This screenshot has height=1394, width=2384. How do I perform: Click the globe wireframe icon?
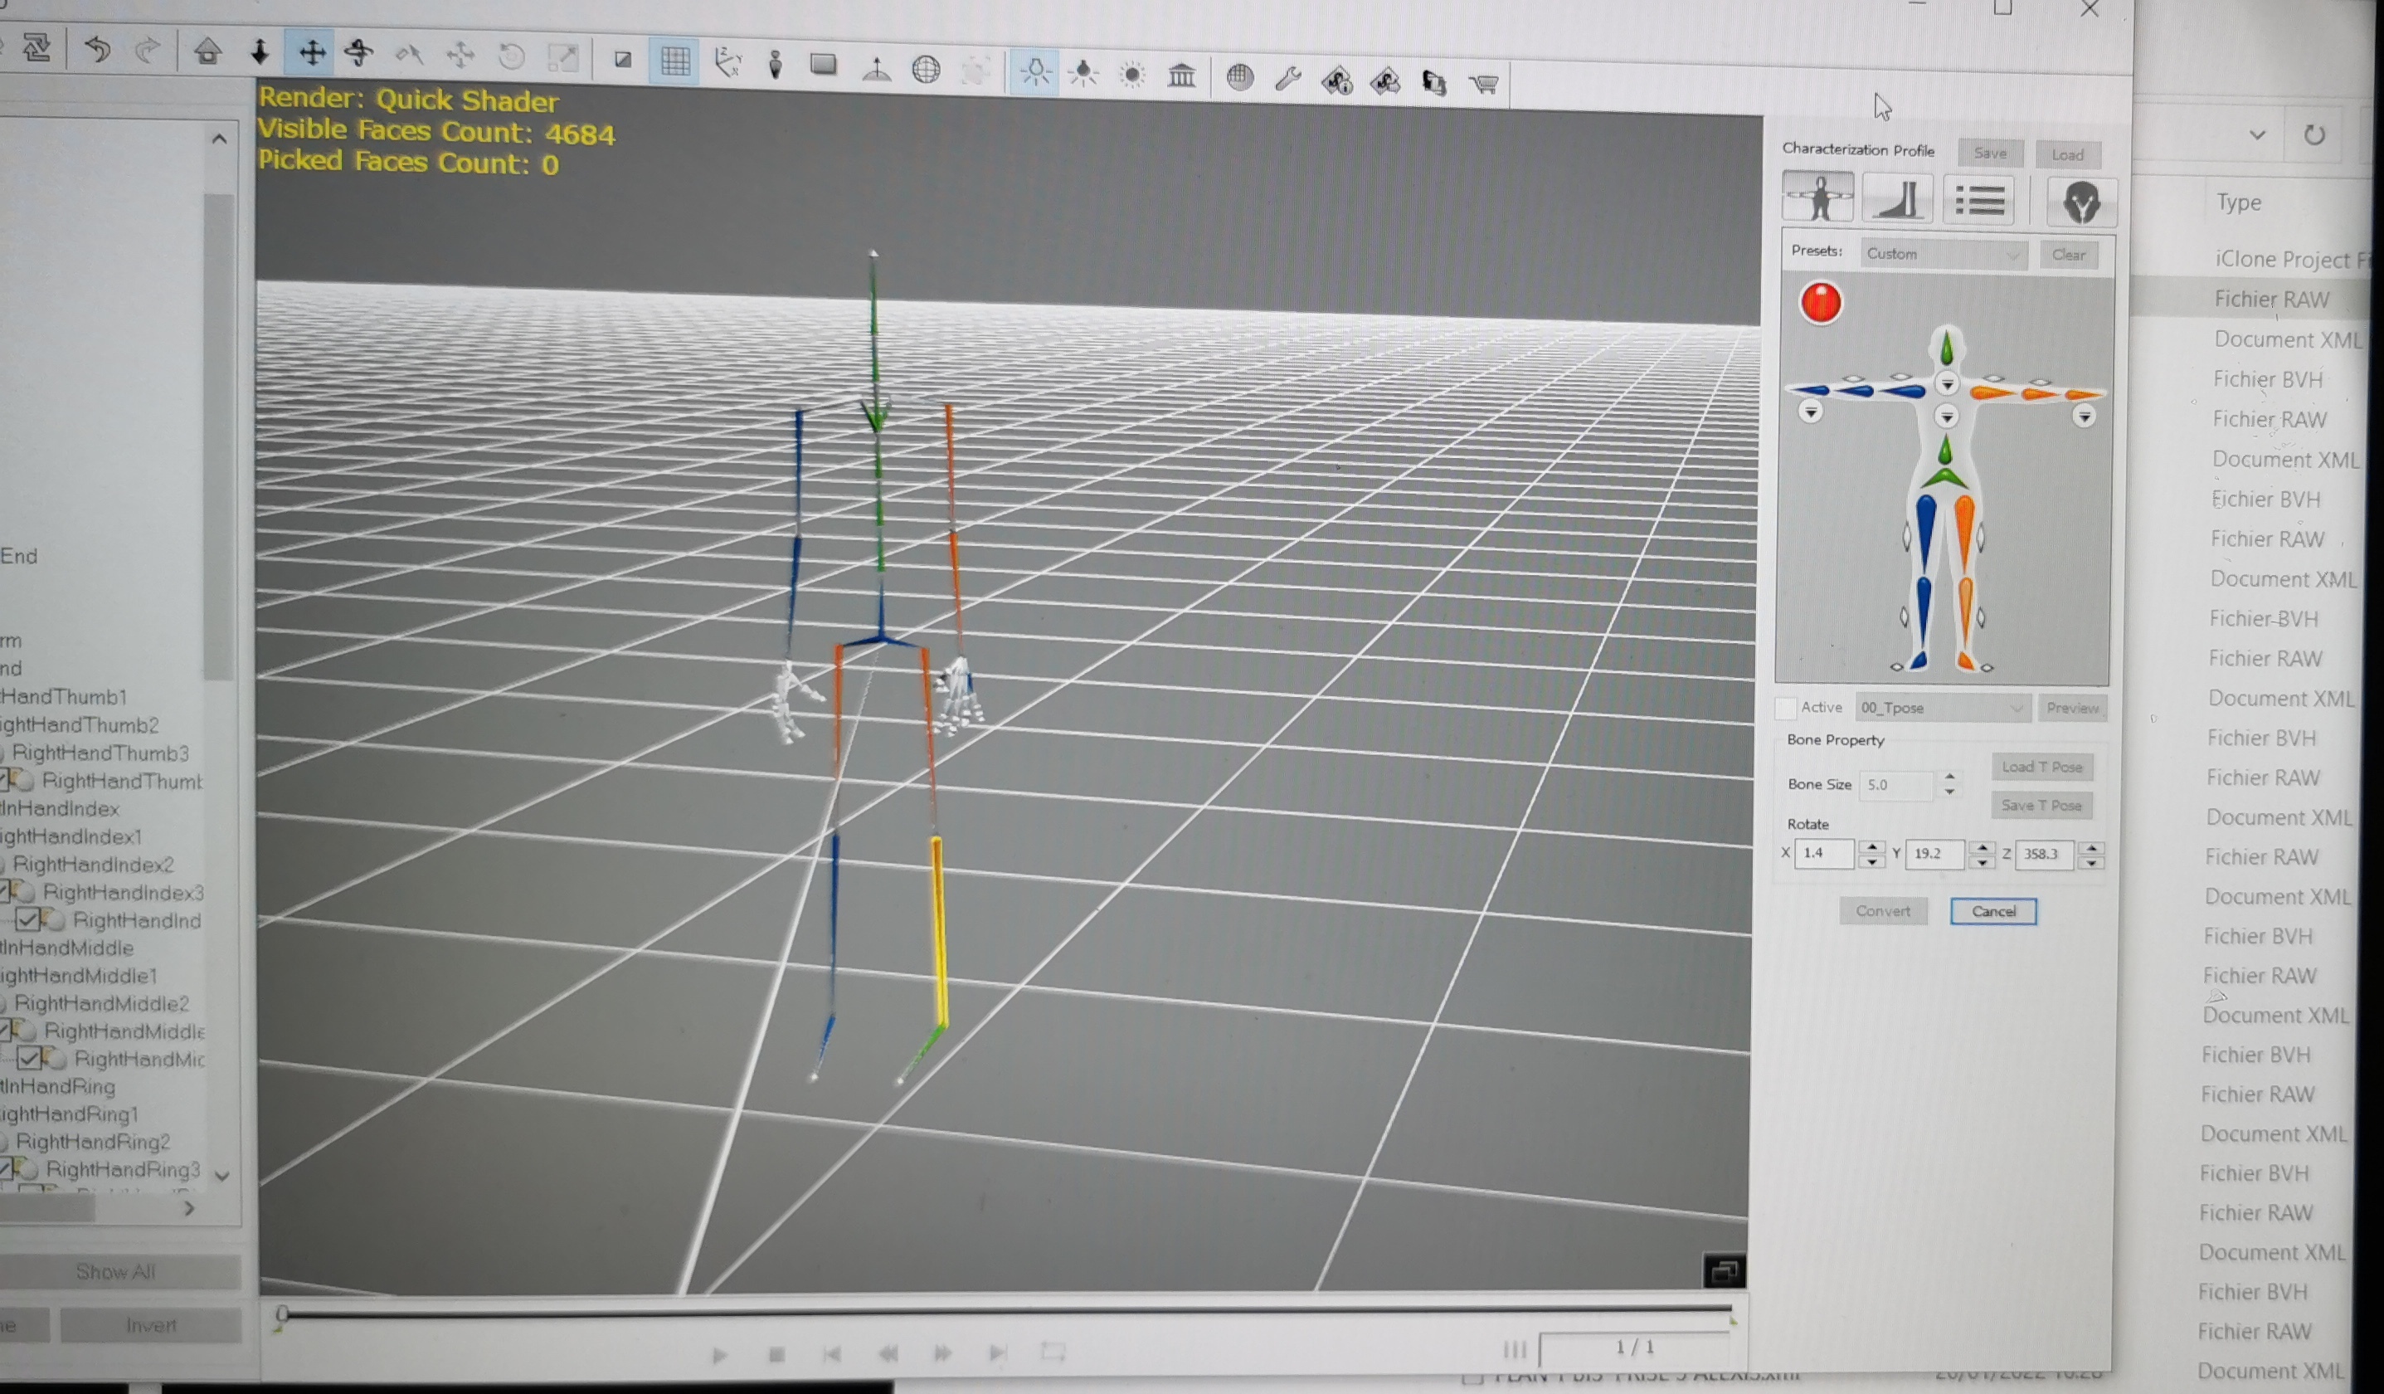click(927, 69)
